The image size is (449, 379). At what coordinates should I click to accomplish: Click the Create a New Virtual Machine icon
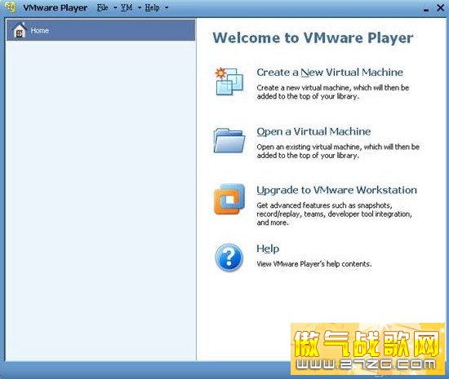[x=229, y=82]
